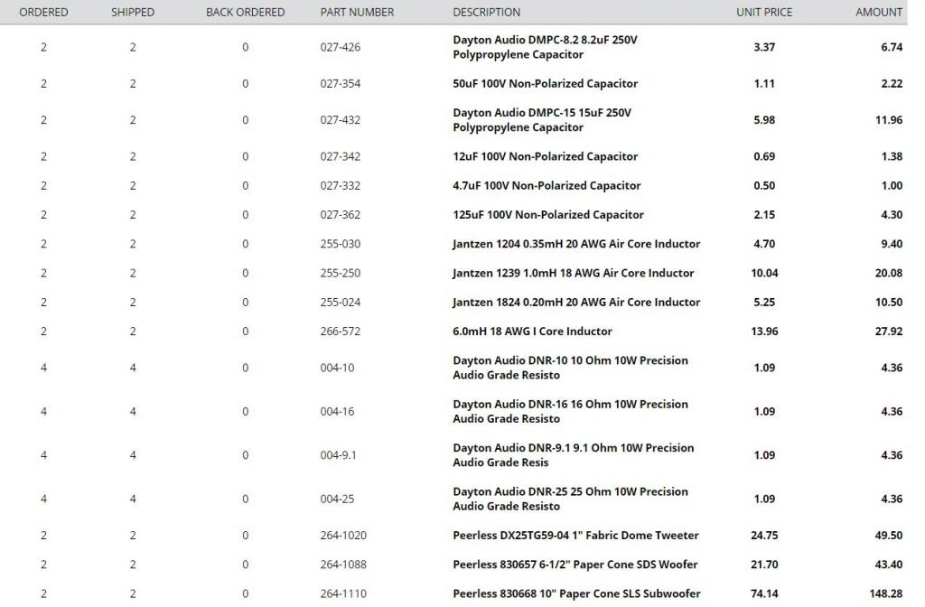Image resolution: width=925 pixels, height=607 pixels.
Task: Click Dayton Audio DNR-25 resistor description
Action: [x=571, y=499]
